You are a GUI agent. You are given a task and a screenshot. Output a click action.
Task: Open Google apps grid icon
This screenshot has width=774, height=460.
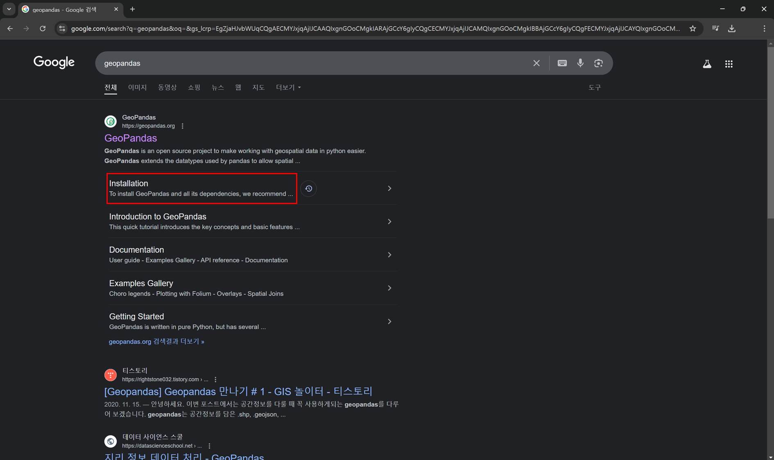(x=729, y=64)
